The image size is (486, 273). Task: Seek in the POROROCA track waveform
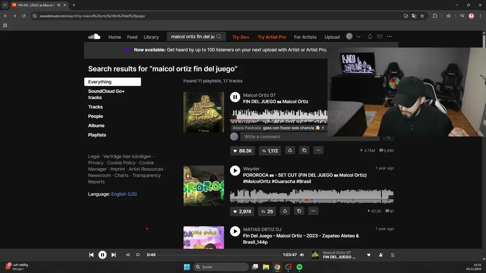coord(312,196)
